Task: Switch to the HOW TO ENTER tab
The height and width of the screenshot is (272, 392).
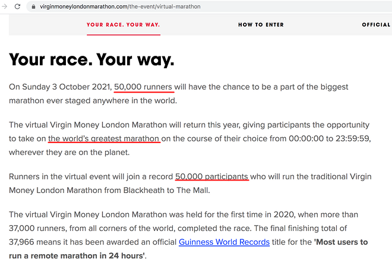Action: coord(261,25)
